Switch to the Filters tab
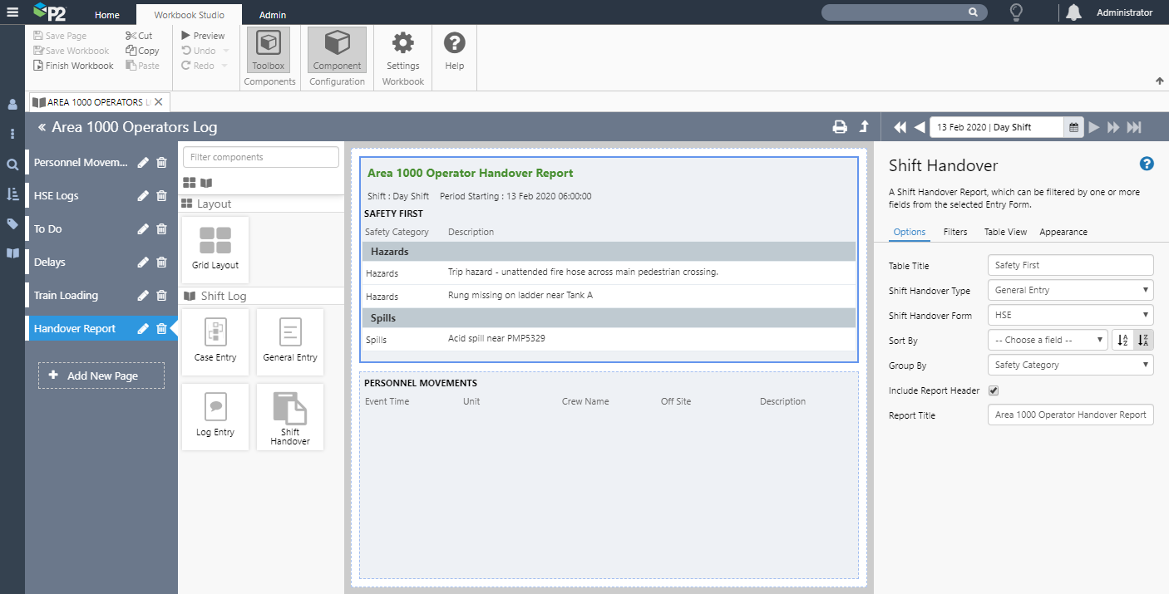1169x594 pixels. tap(954, 232)
